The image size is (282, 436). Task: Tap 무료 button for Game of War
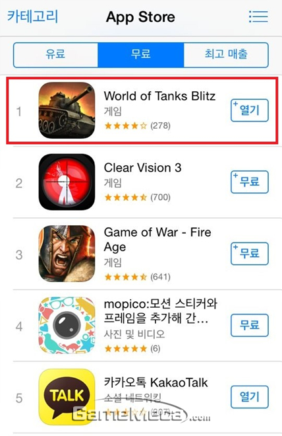click(x=250, y=254)
